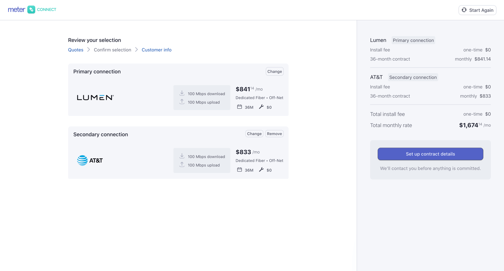Click the Total monthly rate $1,674 value

475,125
